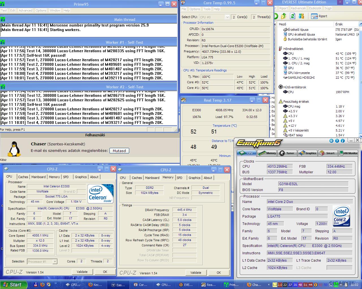
Task: Click the EVEREST green forward arrow icon
Action: coord(276,16)
